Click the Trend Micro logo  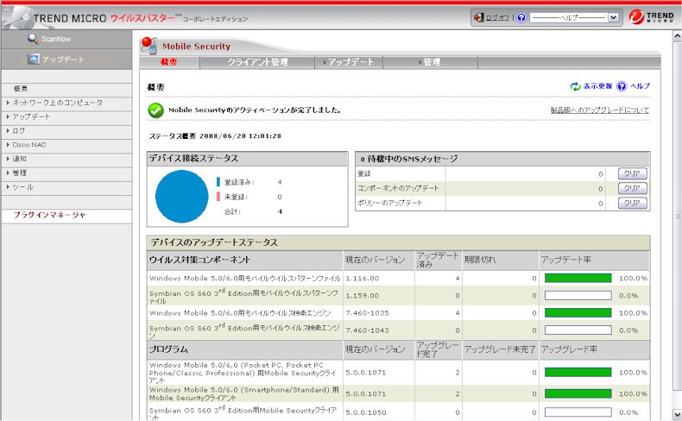pos(651,17)
